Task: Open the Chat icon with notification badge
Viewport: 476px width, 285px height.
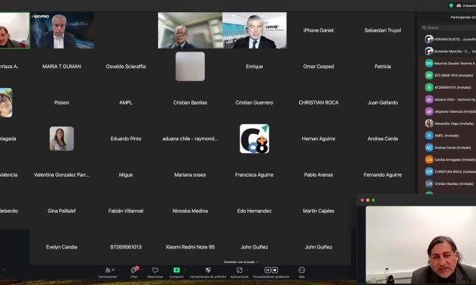Action: click(134, 270)
